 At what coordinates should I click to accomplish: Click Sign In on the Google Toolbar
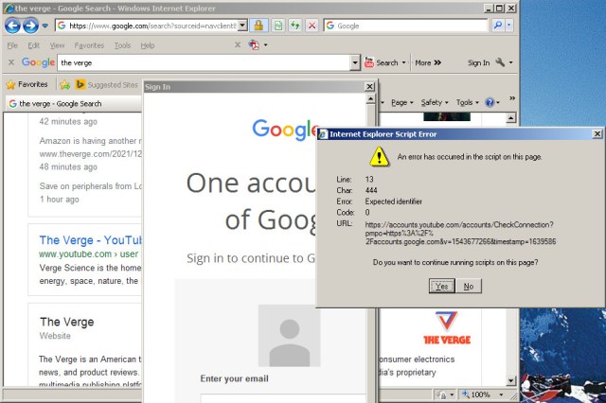point(478,63)
